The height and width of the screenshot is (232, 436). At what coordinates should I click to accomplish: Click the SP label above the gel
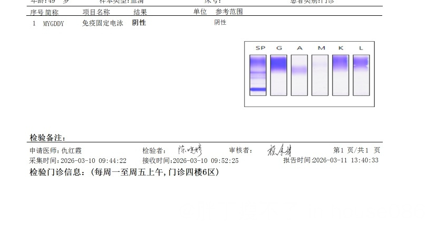260,48
